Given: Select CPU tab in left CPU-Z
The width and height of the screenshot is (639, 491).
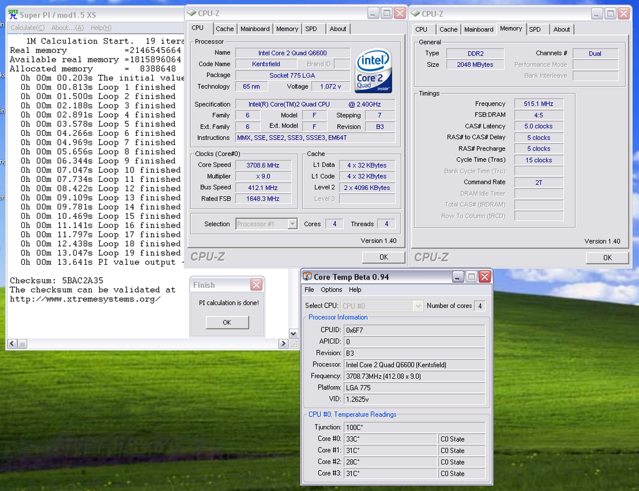Looking at the screenshot, I should [x=198, y=28].
